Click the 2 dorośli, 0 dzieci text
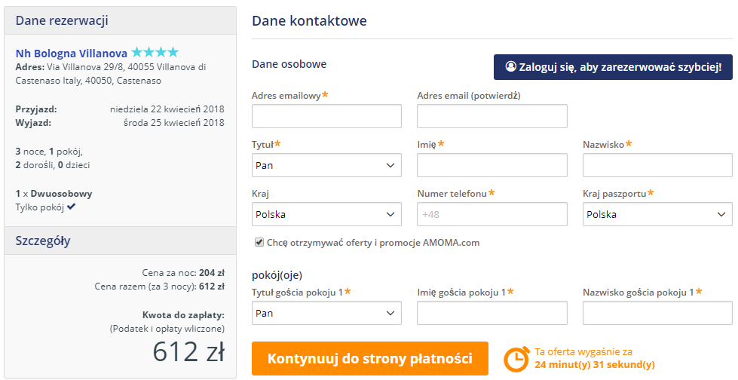This screenshot has height=380, width=738. pyautogui.click(x=53, y=165)
